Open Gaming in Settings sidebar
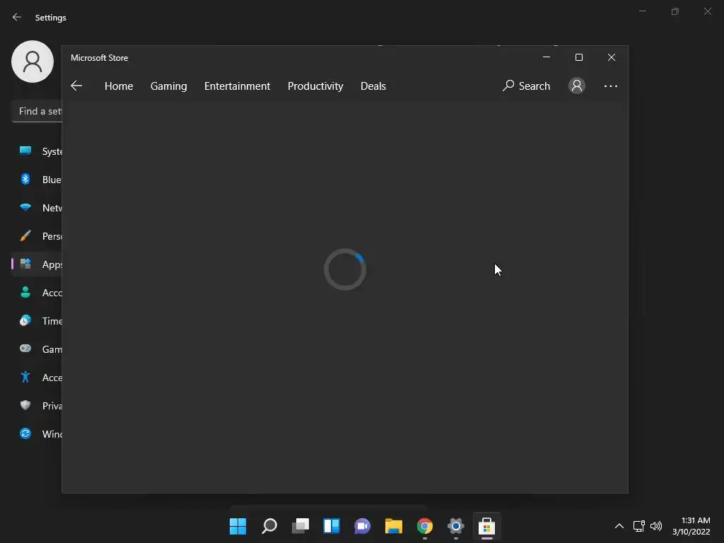The height and width of the screenshot is (543, 724). 37,349
